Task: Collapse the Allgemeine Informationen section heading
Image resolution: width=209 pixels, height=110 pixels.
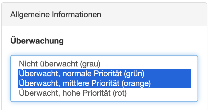Action: click(x=56, y=15)
